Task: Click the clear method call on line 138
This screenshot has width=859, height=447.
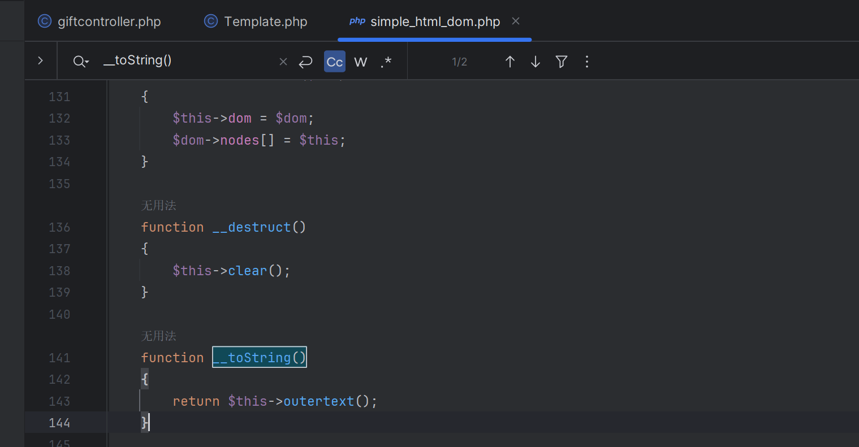Action: pos(248,271)
